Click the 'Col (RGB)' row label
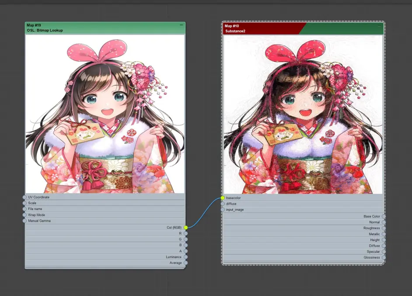The width and height of the screenshot is (412, 296). point(174,227)
